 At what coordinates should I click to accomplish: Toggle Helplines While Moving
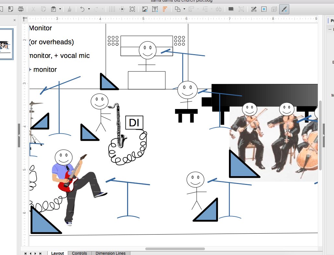(x=122, y=9)
